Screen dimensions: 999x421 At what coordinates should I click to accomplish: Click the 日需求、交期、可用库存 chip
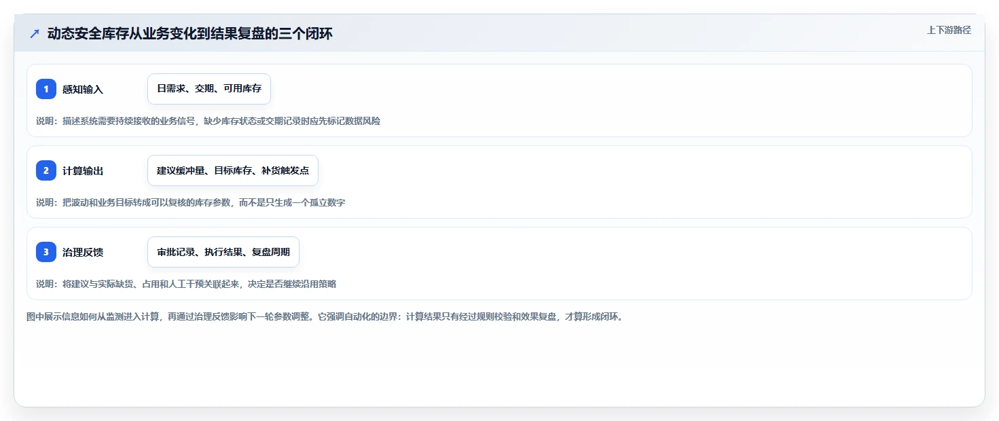click(209, 89)
